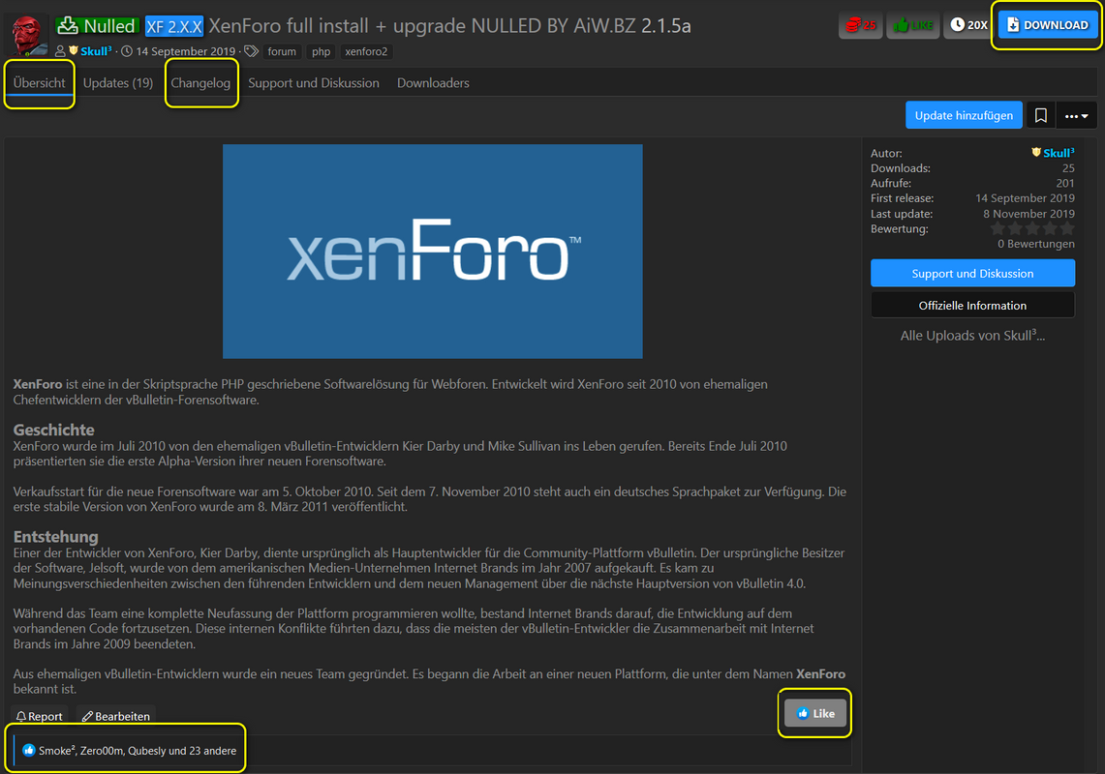Viewport: 1105px width, 774px height.
Task: Click the sidebar Support und Diskussion button
Action: point(972,273)
